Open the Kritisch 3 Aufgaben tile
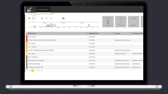The image size is (168, 94). tap(121, 22)
